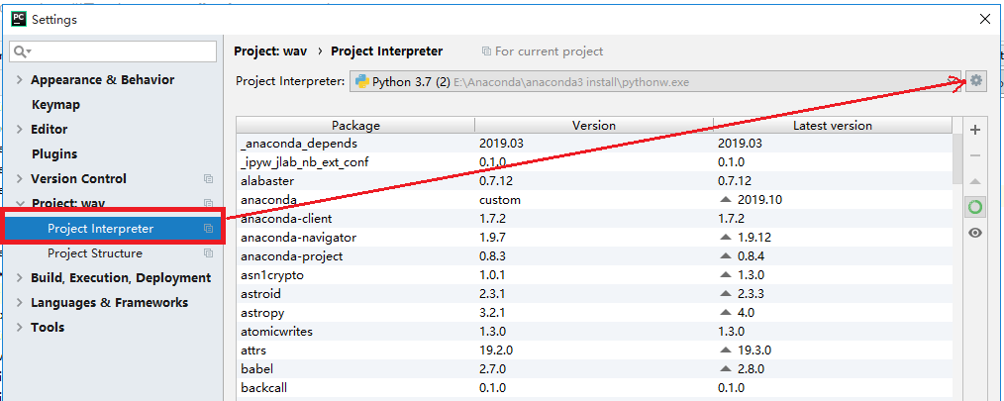The width and height of the screenshot is (1004, 401).
Task: Open the Project Interpreter dropdown
Action: 653,81
